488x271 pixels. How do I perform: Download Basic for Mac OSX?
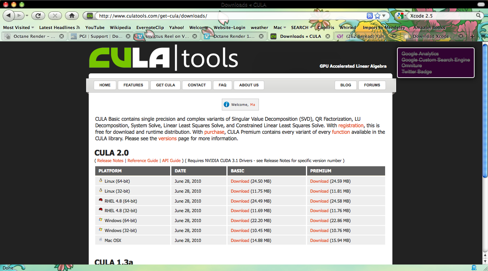(240, 240)
